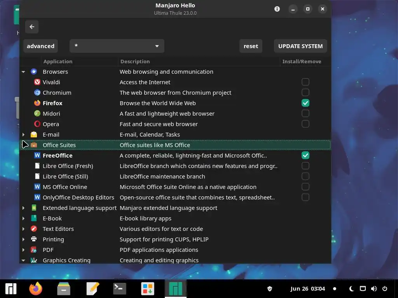Click the Extended language support icon
The image size is (398, 298).
tap(34, 208)
